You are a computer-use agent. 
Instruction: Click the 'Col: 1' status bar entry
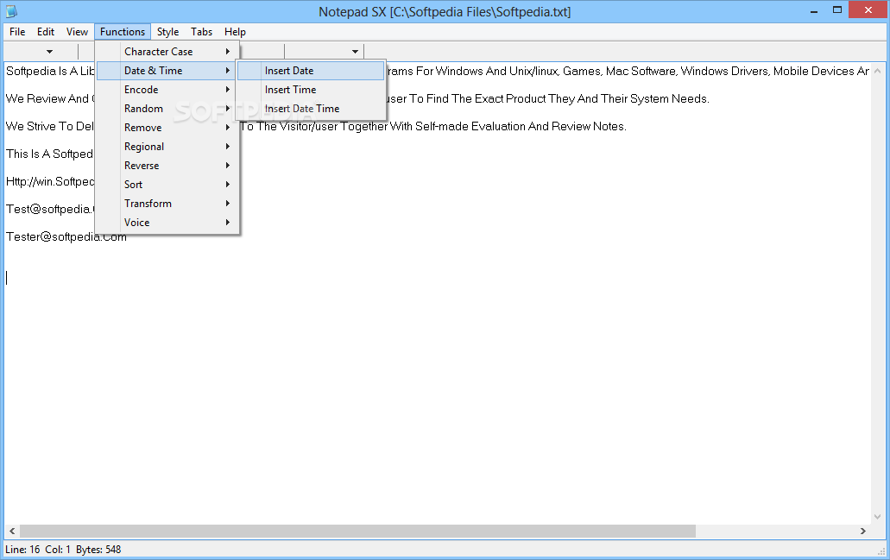click(x=58, y=550)
